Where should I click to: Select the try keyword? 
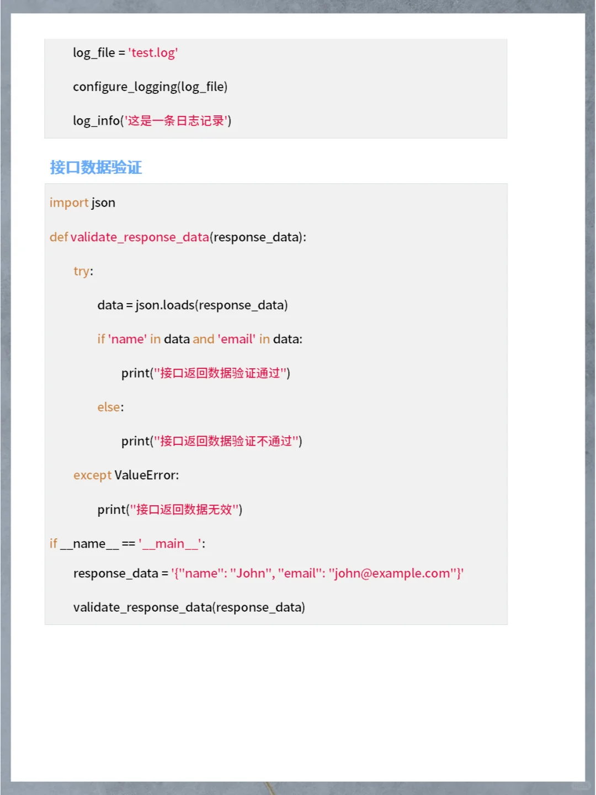(80, 271)
